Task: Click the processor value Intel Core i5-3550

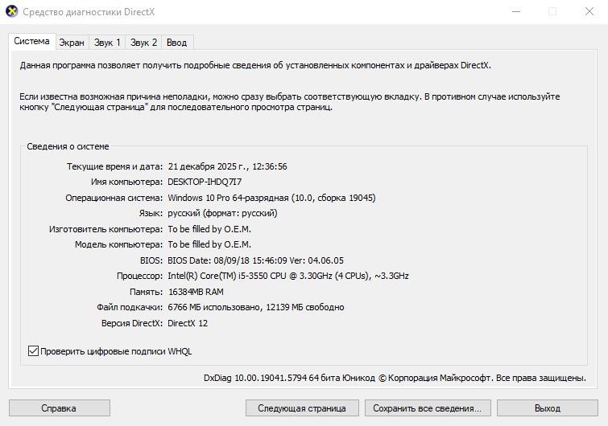Action: [287, 276]
